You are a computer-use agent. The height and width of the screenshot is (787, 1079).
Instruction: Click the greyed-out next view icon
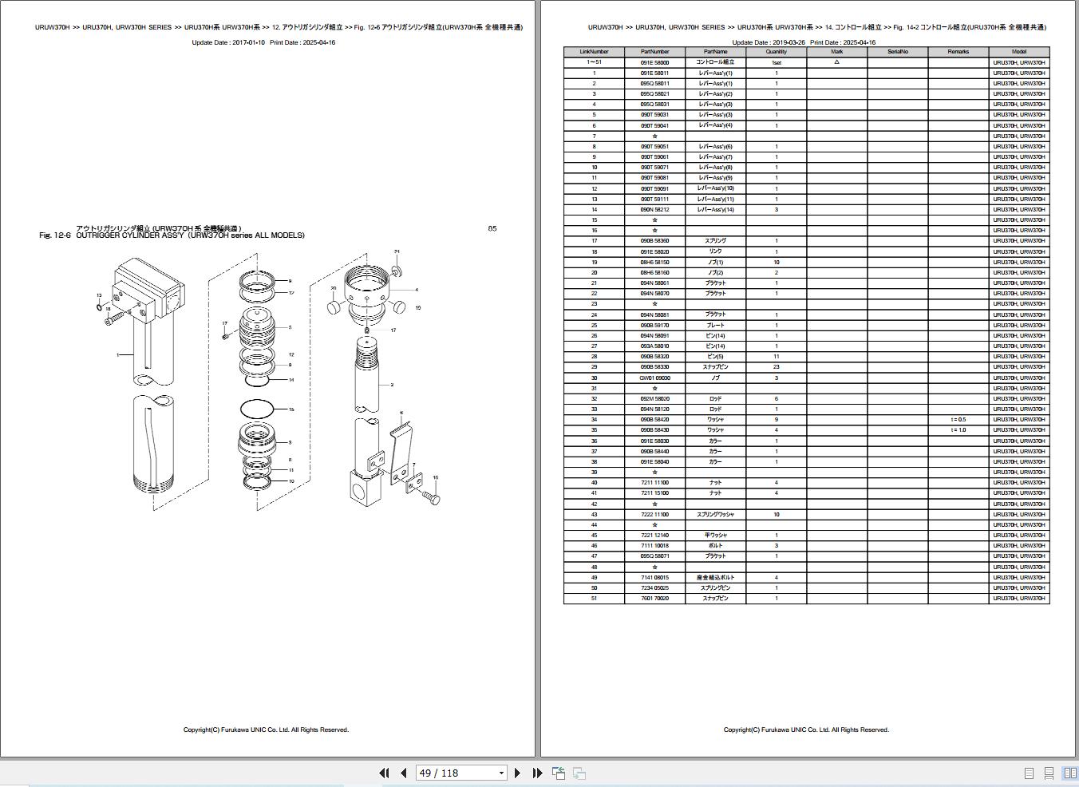coord(579,773)
